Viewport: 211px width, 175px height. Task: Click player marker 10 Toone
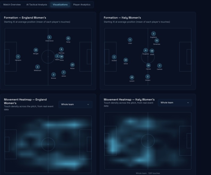coord(61,57)
